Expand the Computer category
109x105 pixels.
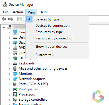(x=9, y=33)
